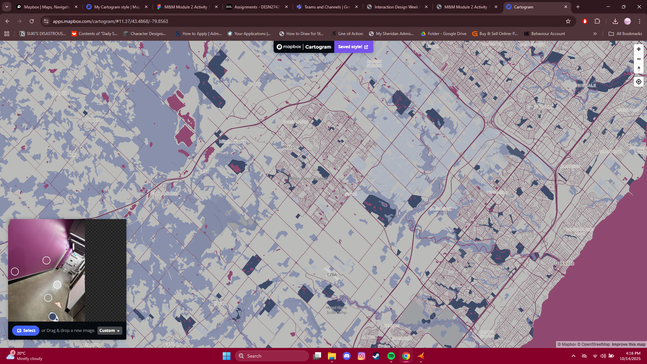Expand the hidden bookmarks overflow chevron

595,33
